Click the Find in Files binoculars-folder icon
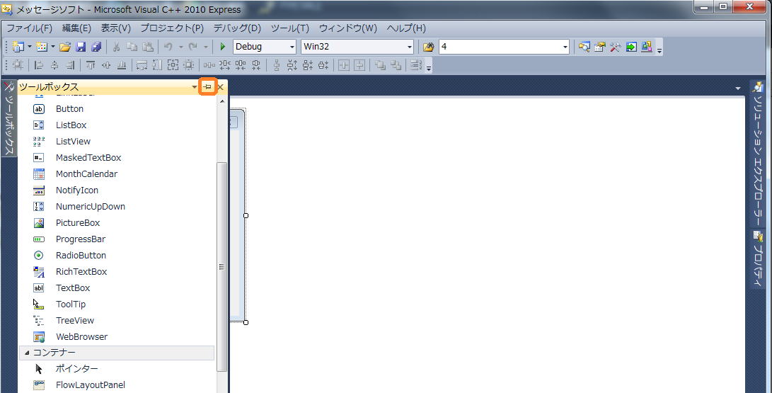 (x=428, y=47)
